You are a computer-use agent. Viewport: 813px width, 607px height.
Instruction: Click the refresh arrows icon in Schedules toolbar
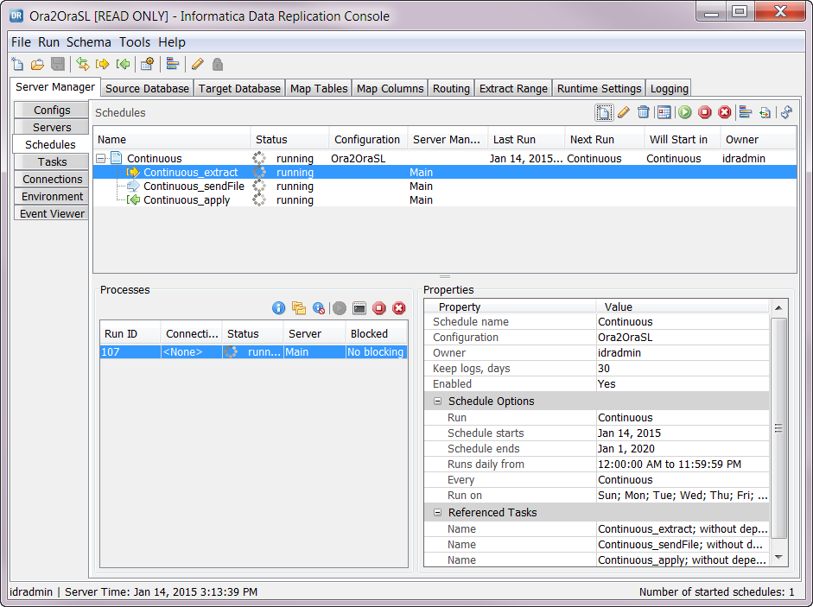point(786,112)
